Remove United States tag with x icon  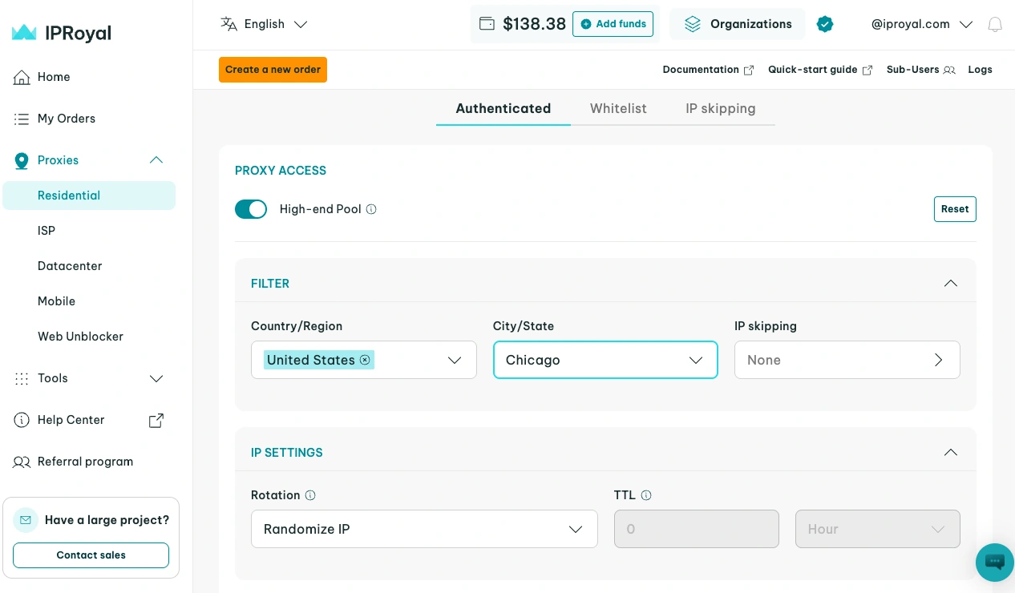pyautogui.click(x=365, y=360)
